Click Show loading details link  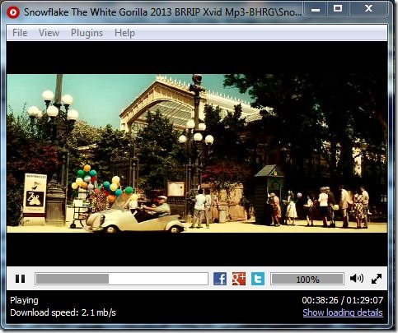tap(343, 312)
